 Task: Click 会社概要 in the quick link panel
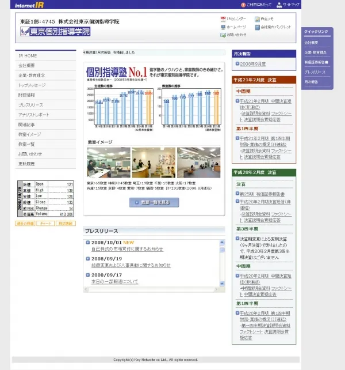pyautogui.click(x=312, y=43)
